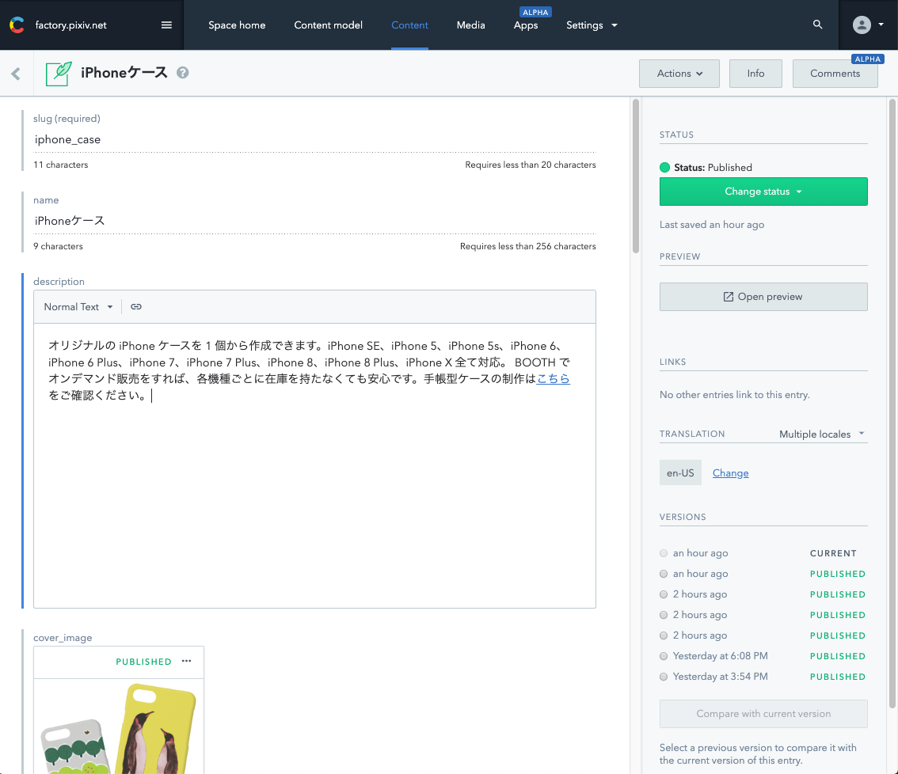Click the help question mark icon
This screenshot has height=774, width=898.
(x=183, y=73)
